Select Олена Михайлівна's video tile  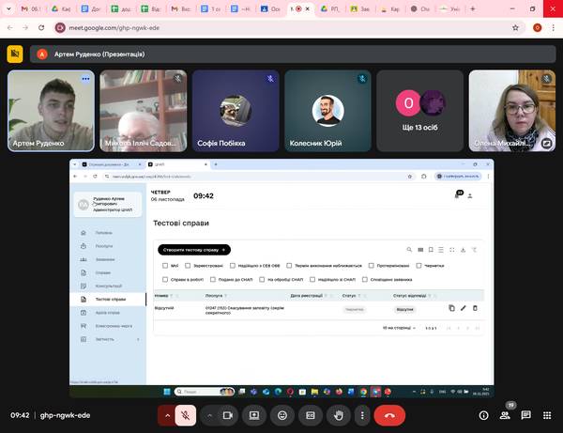point(513,110)
